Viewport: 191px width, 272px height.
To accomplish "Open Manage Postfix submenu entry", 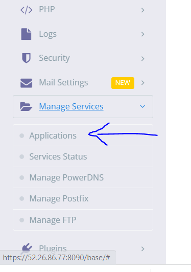I will pos(83,198).
